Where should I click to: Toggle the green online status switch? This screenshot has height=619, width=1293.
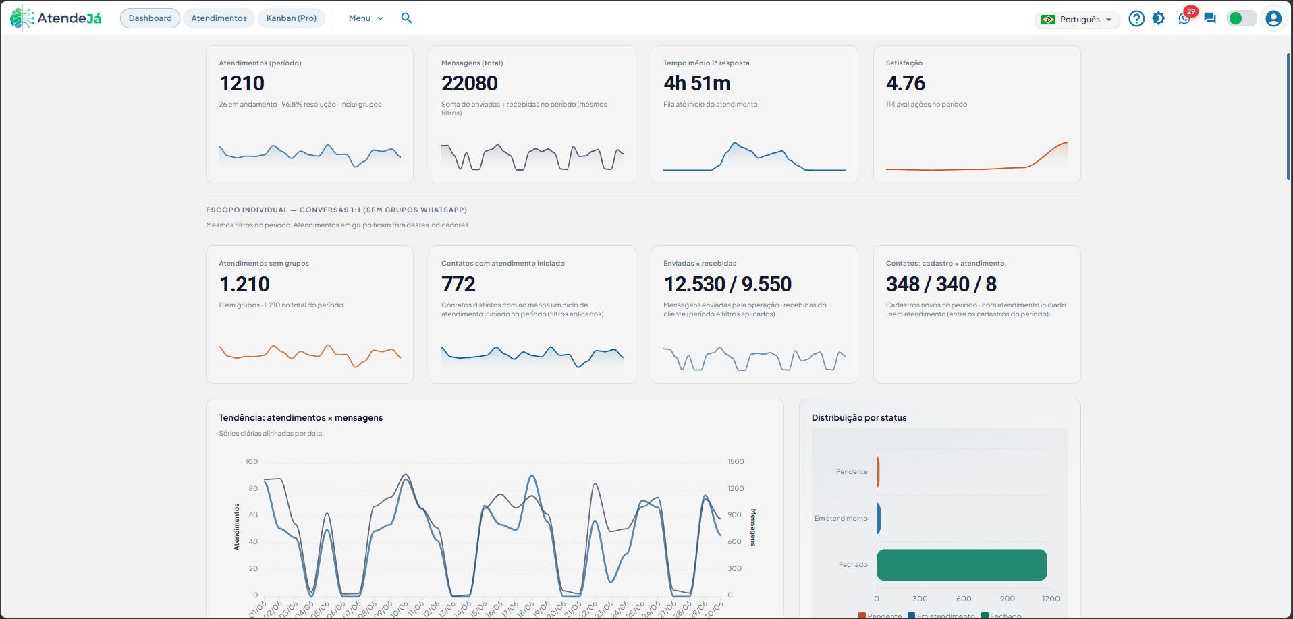1242,18
